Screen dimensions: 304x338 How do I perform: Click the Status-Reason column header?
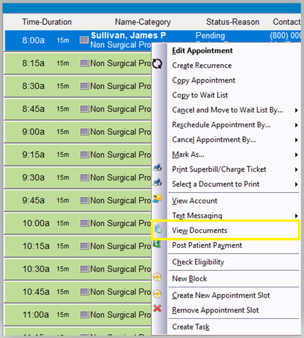[233, 22]
